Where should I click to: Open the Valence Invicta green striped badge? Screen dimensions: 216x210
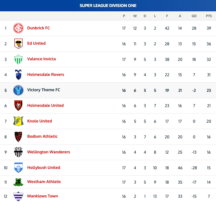(x=18, y=59)
